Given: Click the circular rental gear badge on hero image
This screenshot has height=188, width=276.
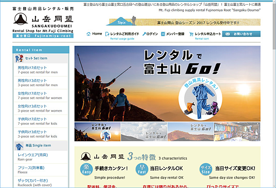Looking at the screenshot, I should [201, 99].
